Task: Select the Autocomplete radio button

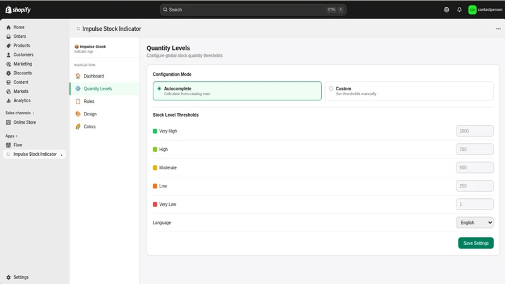Action: click(x=159, y=88)
